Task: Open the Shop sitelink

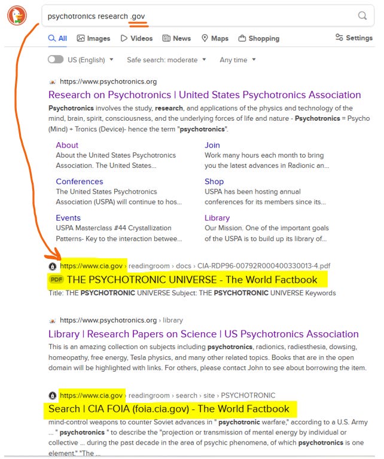Action: pyautogui.click(x=214, y=182)
